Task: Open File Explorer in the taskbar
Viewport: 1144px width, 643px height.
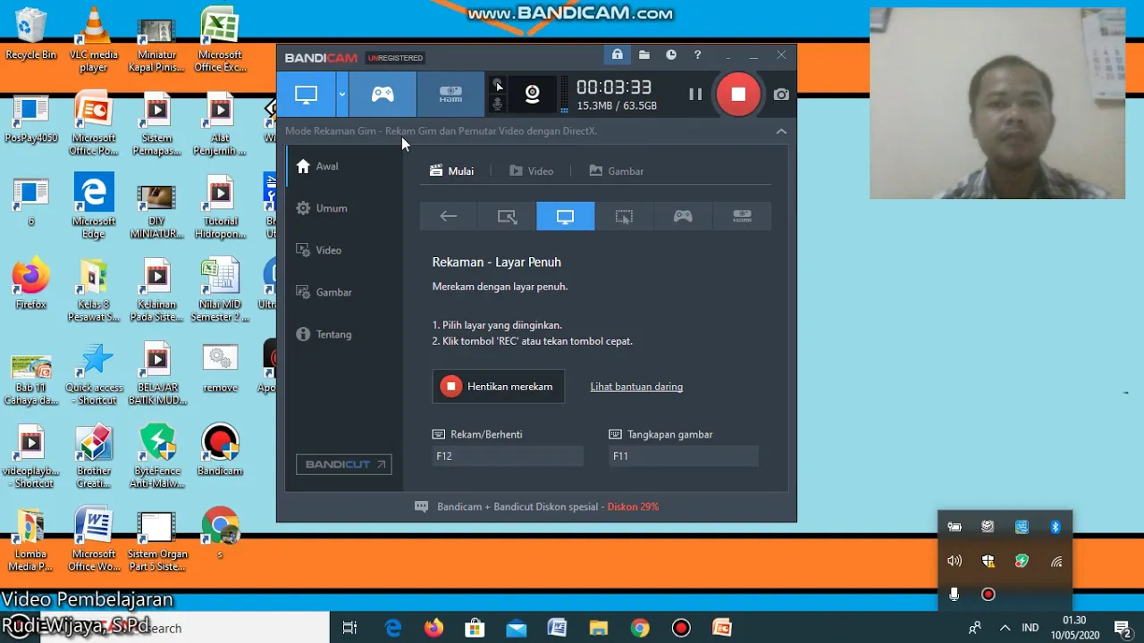Action: (598, 628)
